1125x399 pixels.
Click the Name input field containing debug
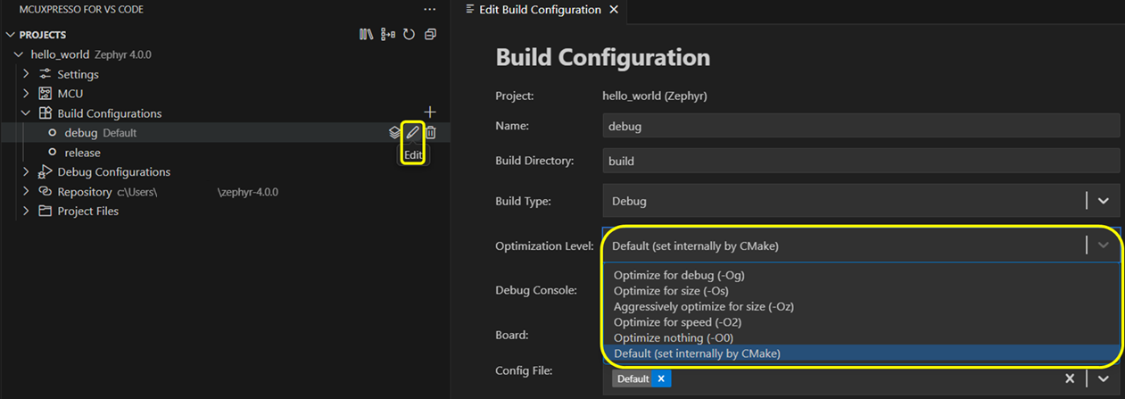[861, 126]
